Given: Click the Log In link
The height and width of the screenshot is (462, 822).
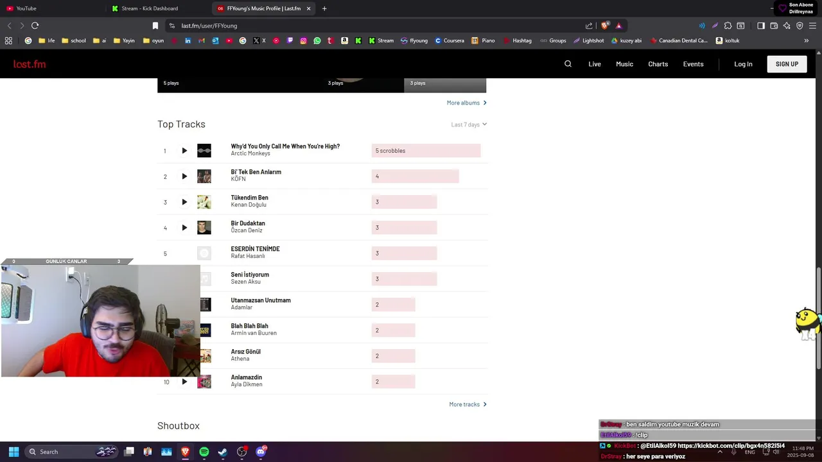Looking at the screenshot, I should point(743,64).
